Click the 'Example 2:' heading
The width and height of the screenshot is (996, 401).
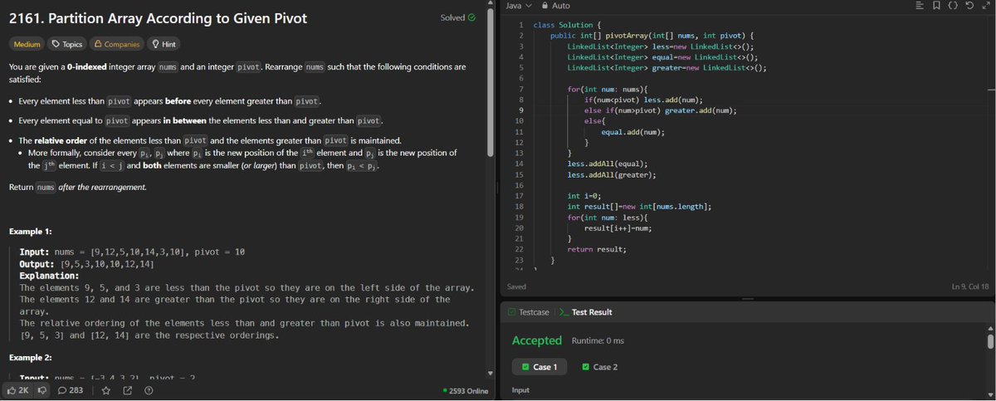point(30,357)
